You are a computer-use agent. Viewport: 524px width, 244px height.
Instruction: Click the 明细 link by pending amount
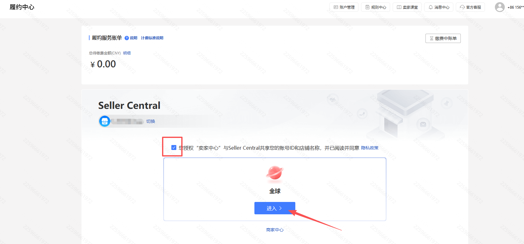point(127,53)
